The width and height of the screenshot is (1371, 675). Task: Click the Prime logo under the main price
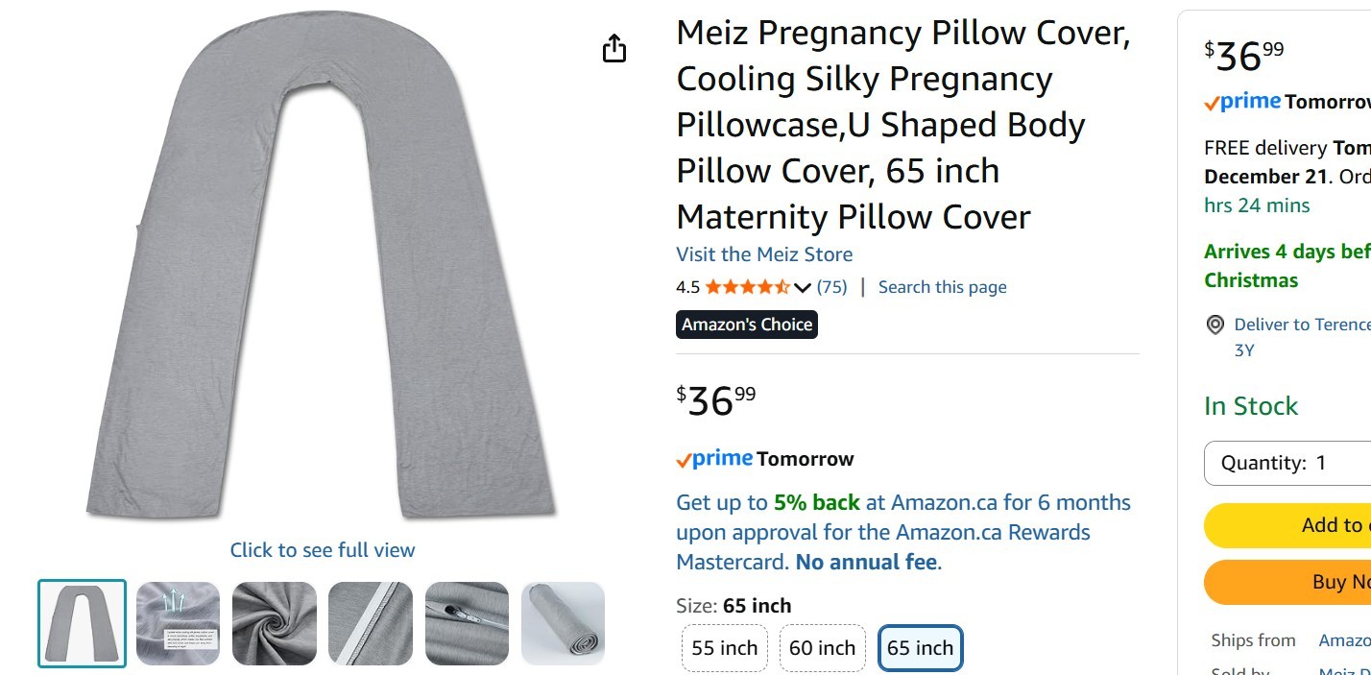coord(714,459)
